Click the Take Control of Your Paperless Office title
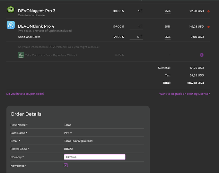The width and height of the screenshot is (219, 173). [51, 55]
